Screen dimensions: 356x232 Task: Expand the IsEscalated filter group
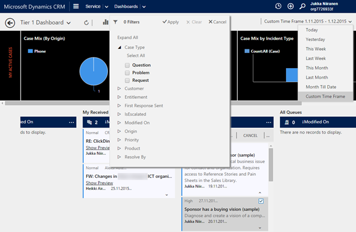(x=119, y=114)
